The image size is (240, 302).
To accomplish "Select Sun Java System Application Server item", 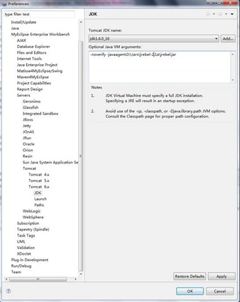I will [50, 162].
